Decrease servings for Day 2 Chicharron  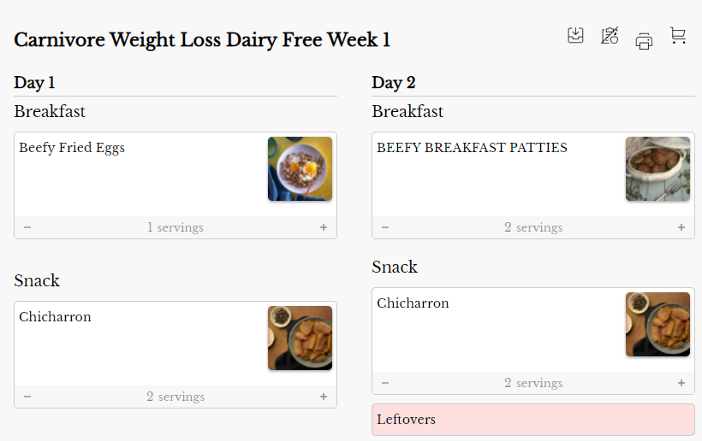pos(385,383)
